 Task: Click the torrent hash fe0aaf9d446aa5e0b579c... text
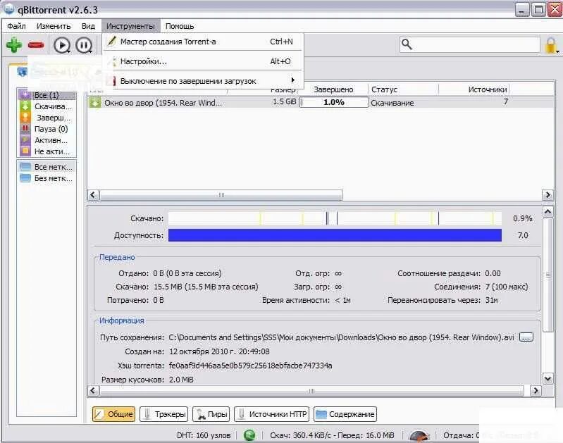tap(250, 366)
